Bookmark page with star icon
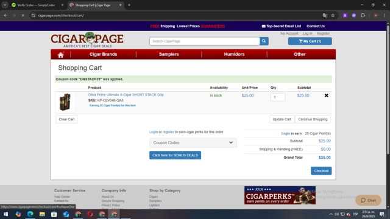Screen dimensions: 390x219 [333, 15]
